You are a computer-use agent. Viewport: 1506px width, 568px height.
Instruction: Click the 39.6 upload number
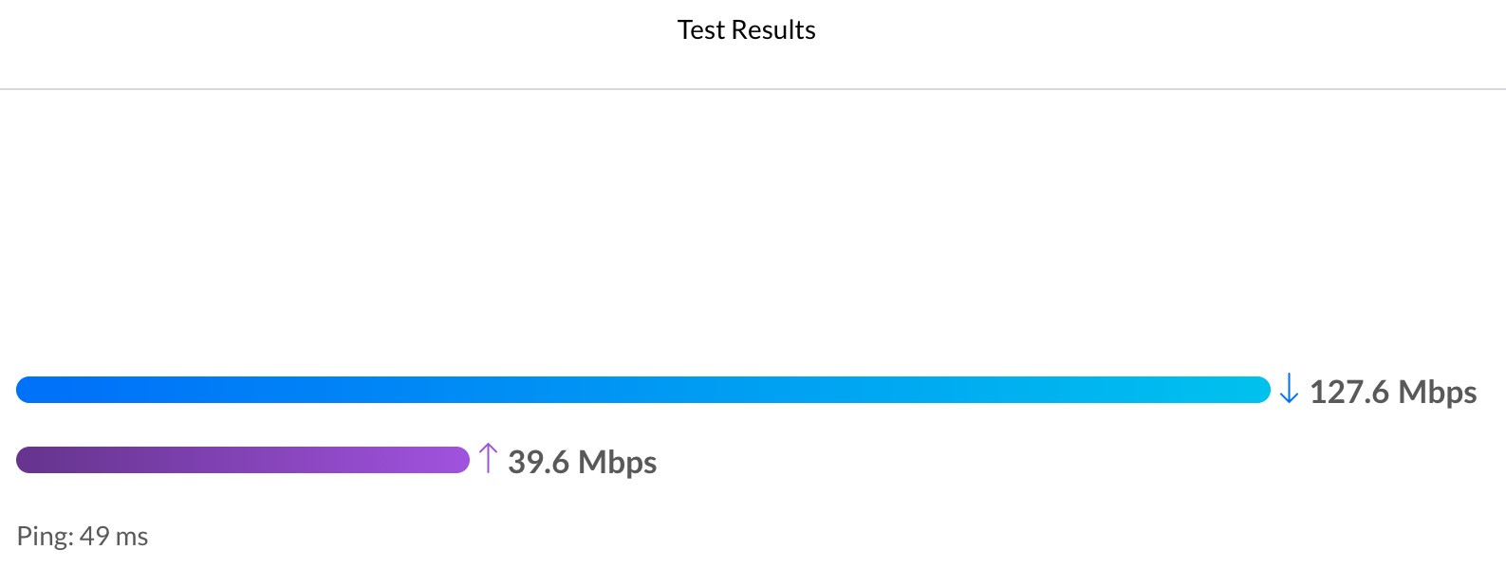[x=539, y=462]
